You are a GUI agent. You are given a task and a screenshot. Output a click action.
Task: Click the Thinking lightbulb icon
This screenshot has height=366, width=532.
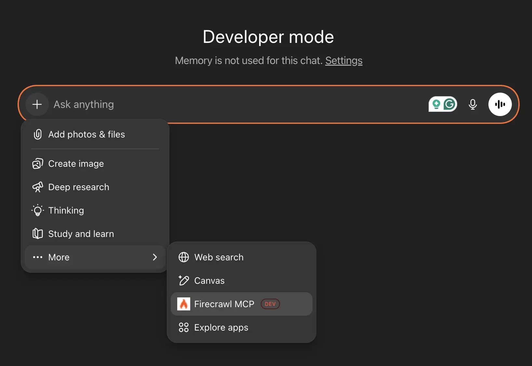(38, 210)
